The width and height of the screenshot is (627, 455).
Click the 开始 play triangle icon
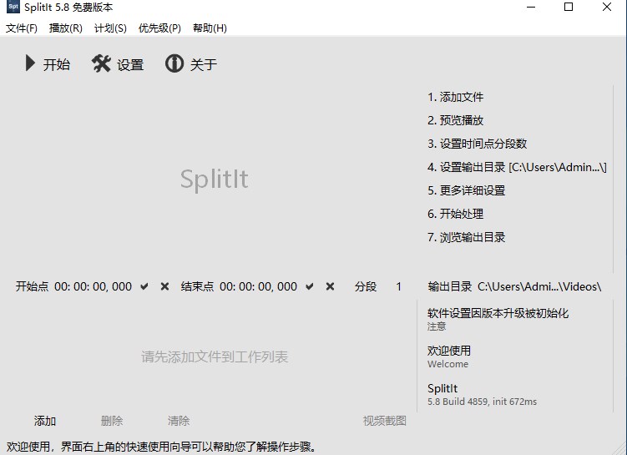coord(30,63)
